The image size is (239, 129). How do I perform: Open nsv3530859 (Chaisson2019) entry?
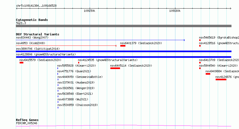(78, 105)
